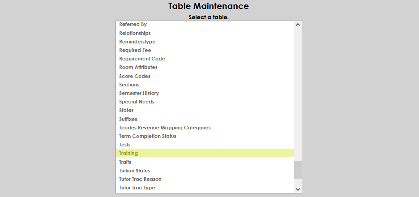Pick Room Attributes from the list
Screen dimensions: 419x197
138,67
